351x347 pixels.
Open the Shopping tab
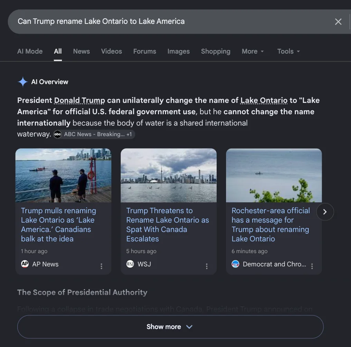point(215,51)
